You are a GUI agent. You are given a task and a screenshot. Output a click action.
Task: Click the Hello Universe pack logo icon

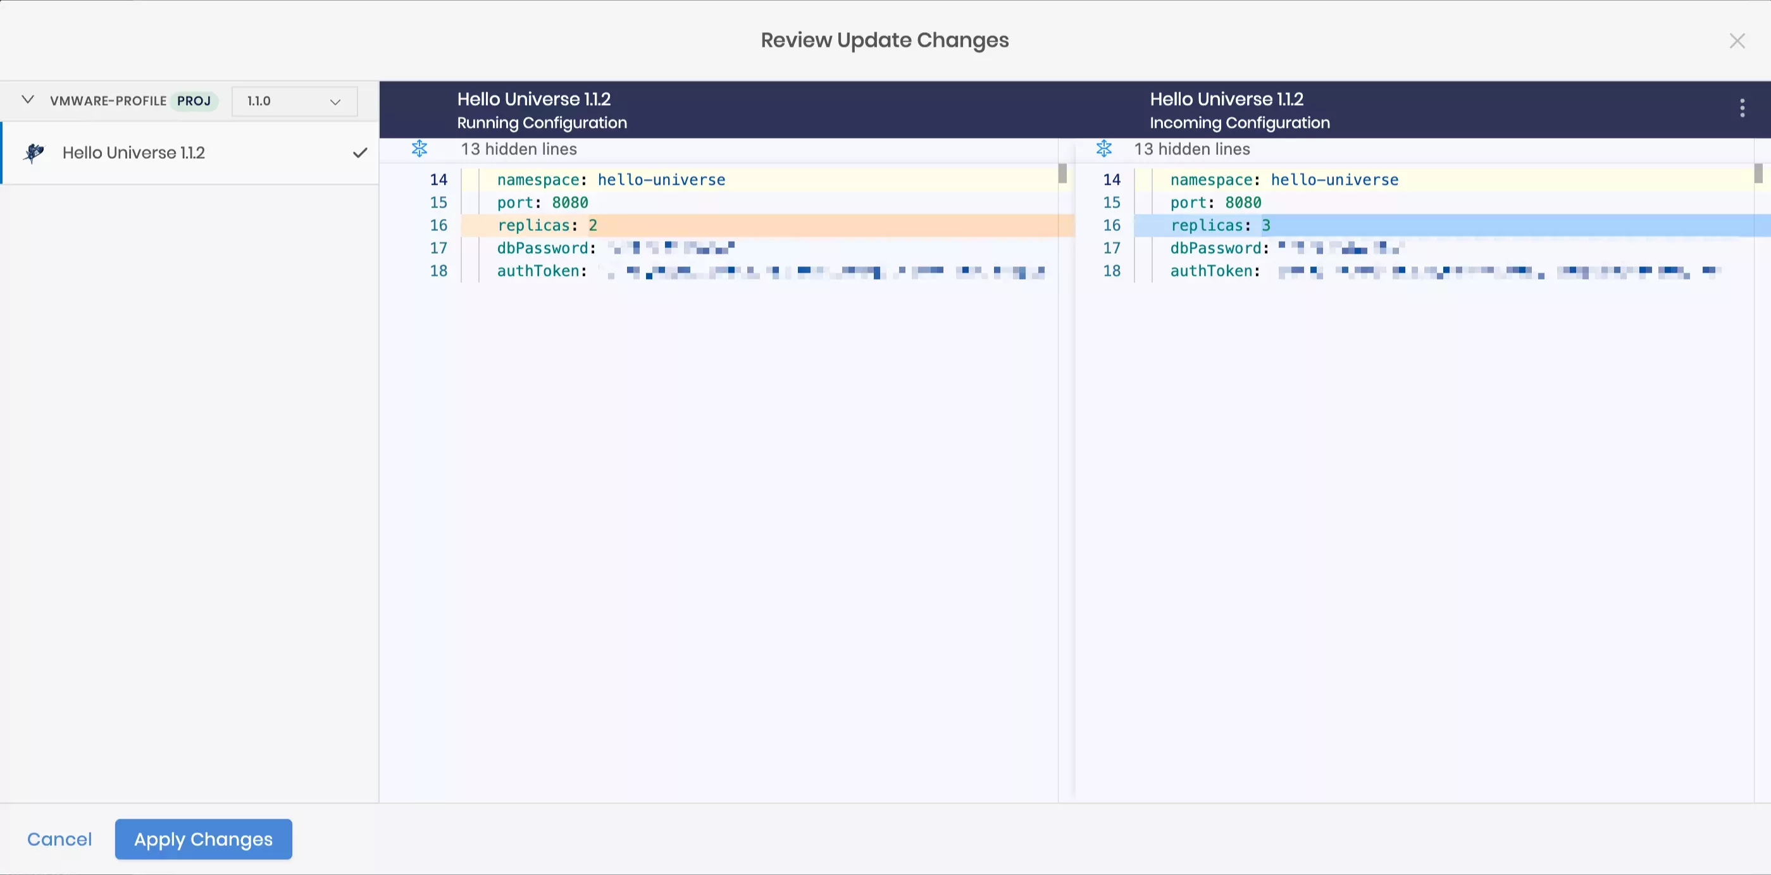pos(34,152)
